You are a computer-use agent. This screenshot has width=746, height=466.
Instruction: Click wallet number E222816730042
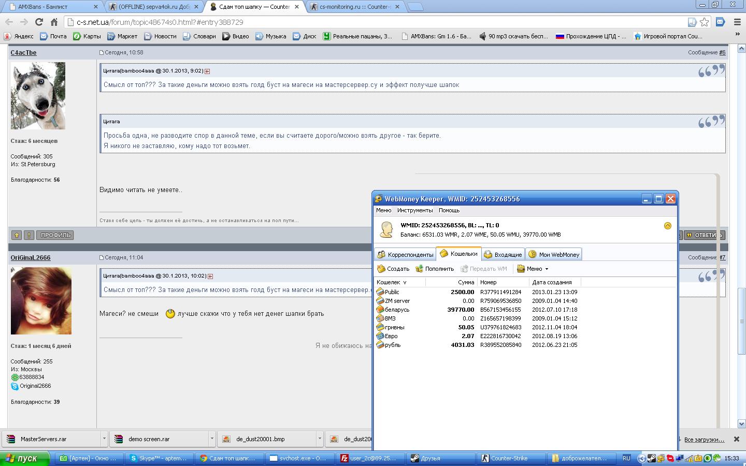pos(500,336)
